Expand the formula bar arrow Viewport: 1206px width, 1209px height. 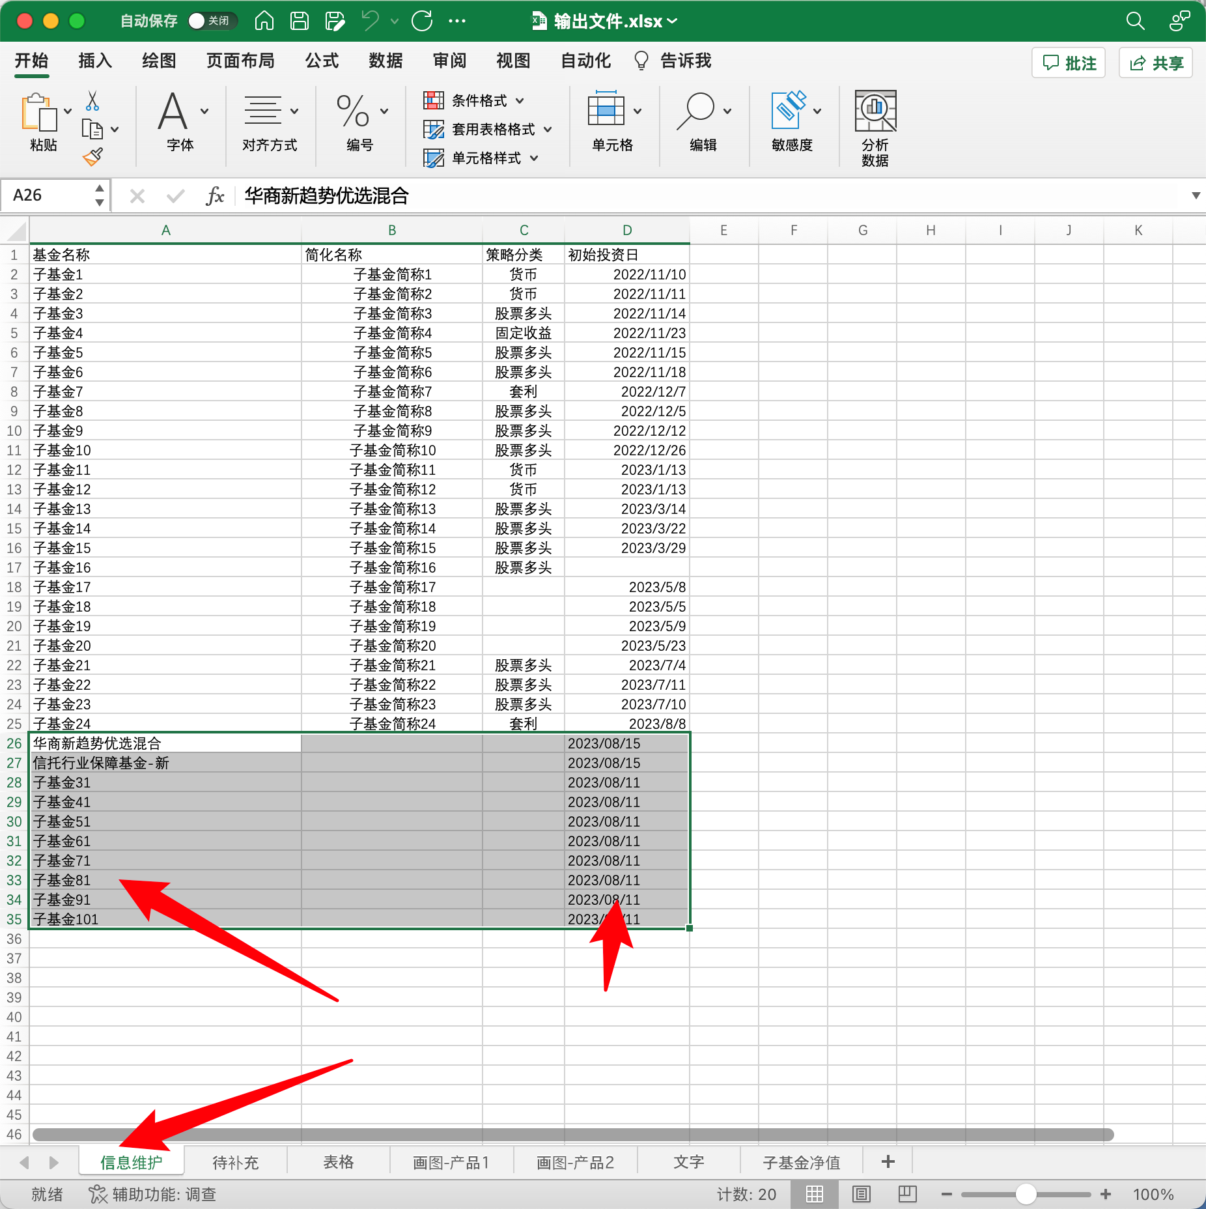(x=1196, y=195)
